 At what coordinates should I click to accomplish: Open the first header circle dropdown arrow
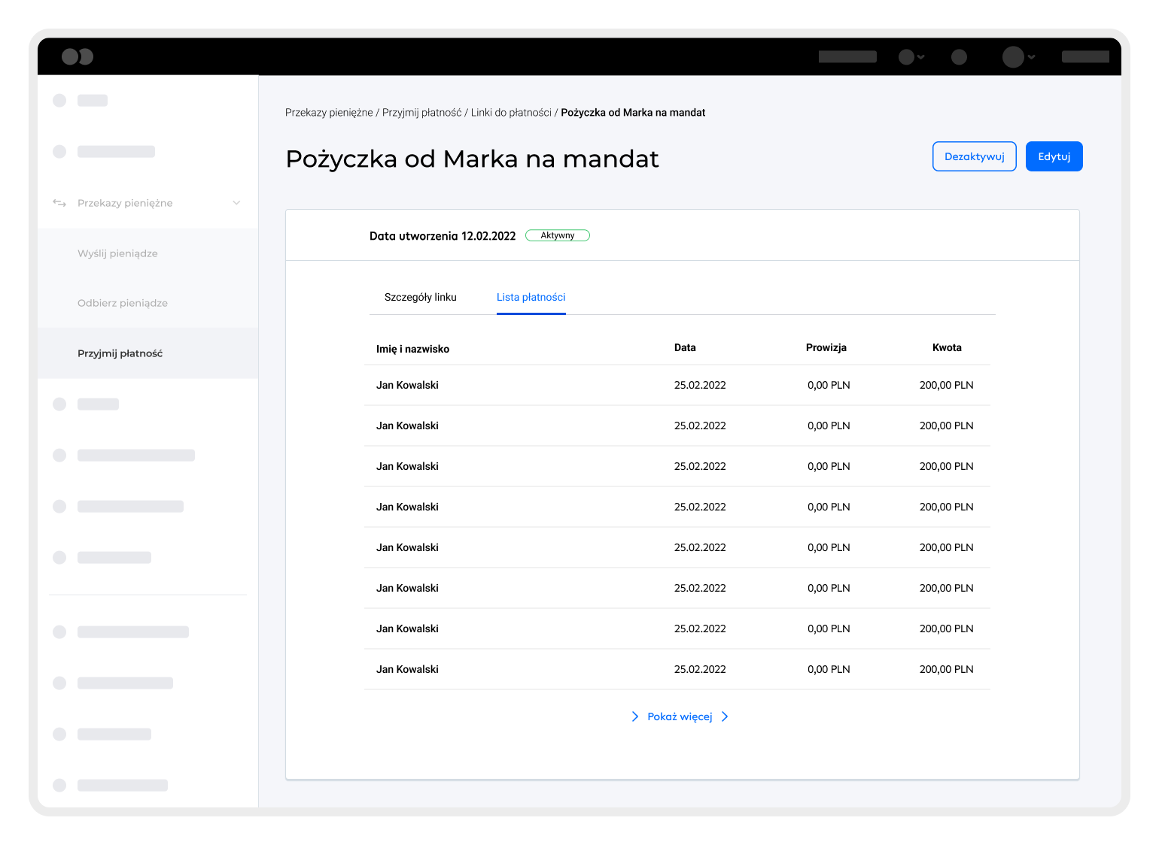pyautogui.click(x=921, y=56)
